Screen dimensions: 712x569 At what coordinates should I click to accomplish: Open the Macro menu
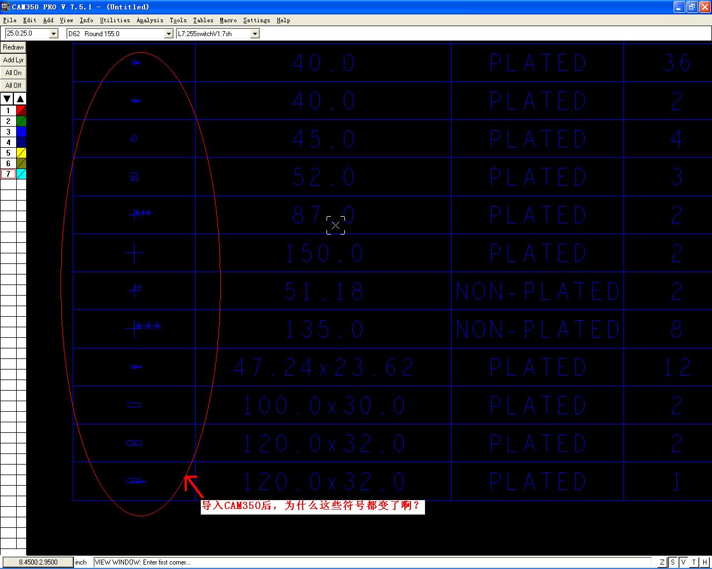(228, 20)
